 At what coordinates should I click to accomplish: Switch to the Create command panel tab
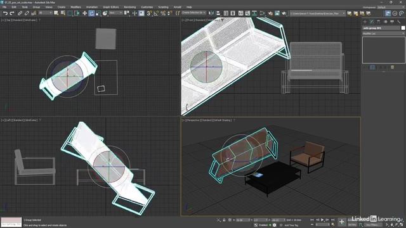(365, 22)
